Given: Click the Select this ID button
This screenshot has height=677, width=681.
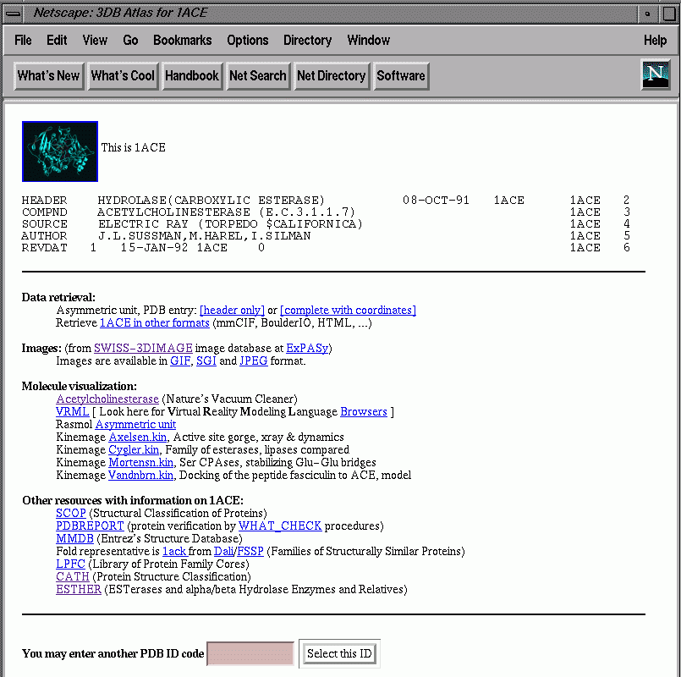Looking at the screenshot, I should pos(339,653).
